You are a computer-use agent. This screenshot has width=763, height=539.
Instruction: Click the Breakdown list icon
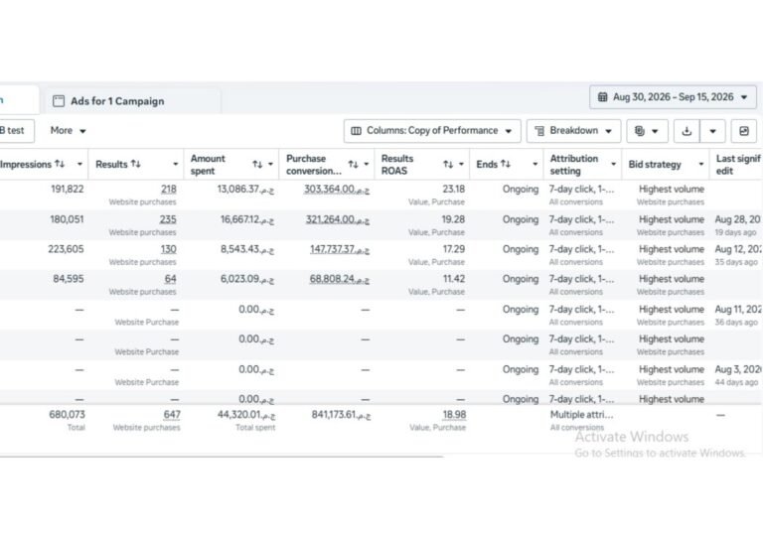click(539, 131)
